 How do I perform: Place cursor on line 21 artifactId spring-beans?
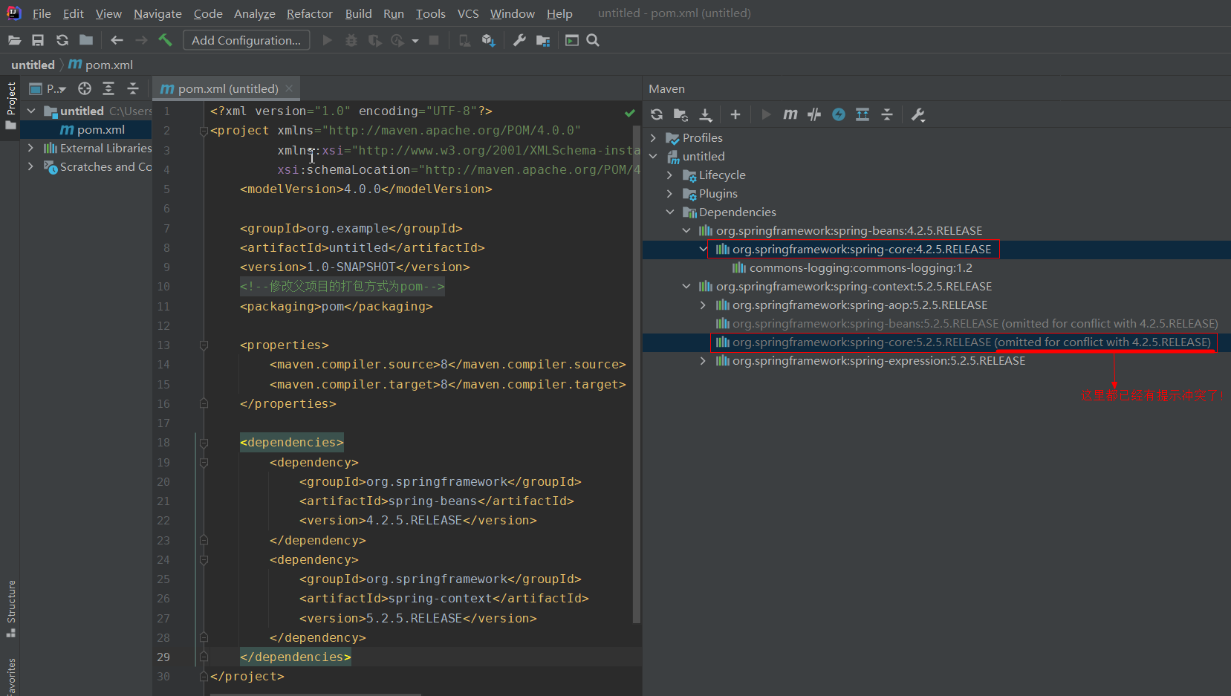point(436,501)
